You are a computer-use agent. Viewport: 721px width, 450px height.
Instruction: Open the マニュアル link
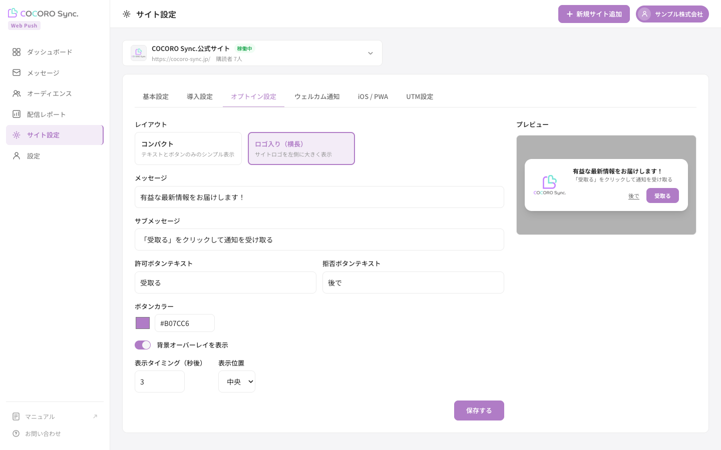pyautogui.click(x=55, y=416)
